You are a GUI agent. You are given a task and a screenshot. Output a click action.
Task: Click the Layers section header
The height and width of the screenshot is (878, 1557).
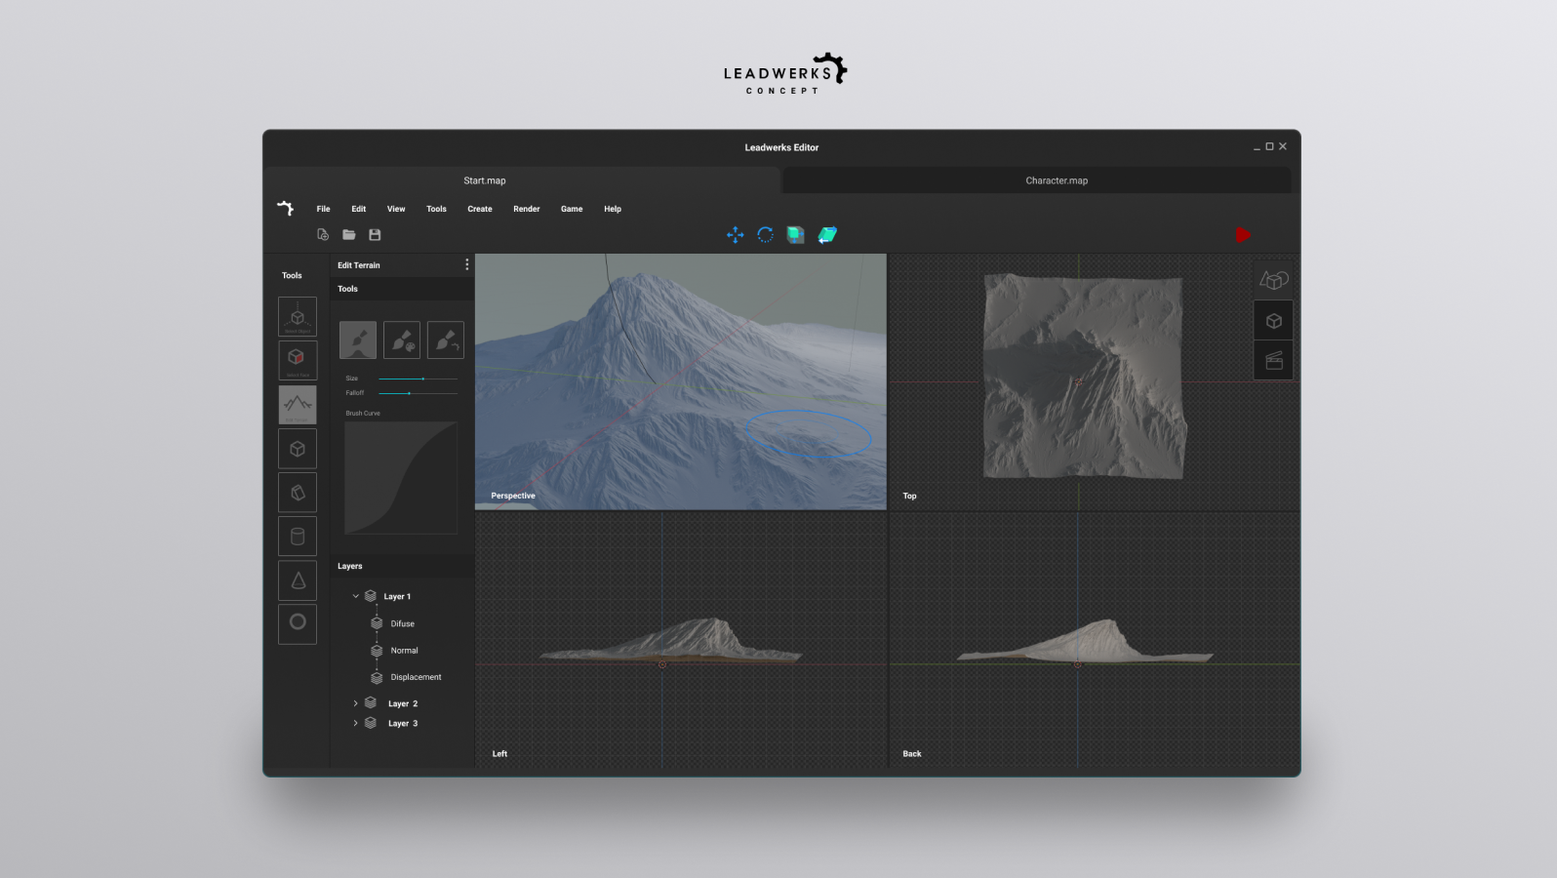click(402, 566)
